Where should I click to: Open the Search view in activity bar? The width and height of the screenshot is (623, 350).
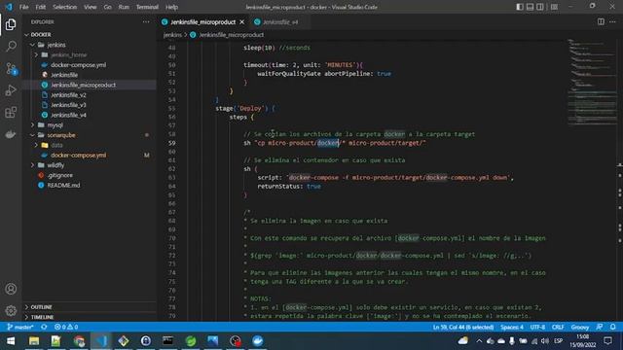pyautogui.click(x=11, y=46)
